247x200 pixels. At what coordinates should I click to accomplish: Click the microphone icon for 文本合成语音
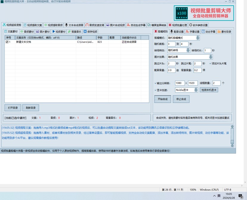[67, 25]
